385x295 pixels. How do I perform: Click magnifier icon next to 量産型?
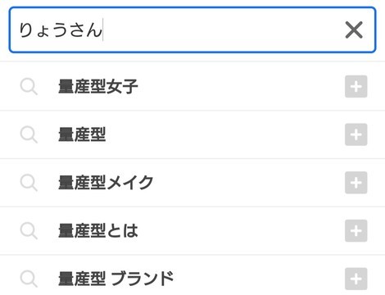click(x=29, y=134)
